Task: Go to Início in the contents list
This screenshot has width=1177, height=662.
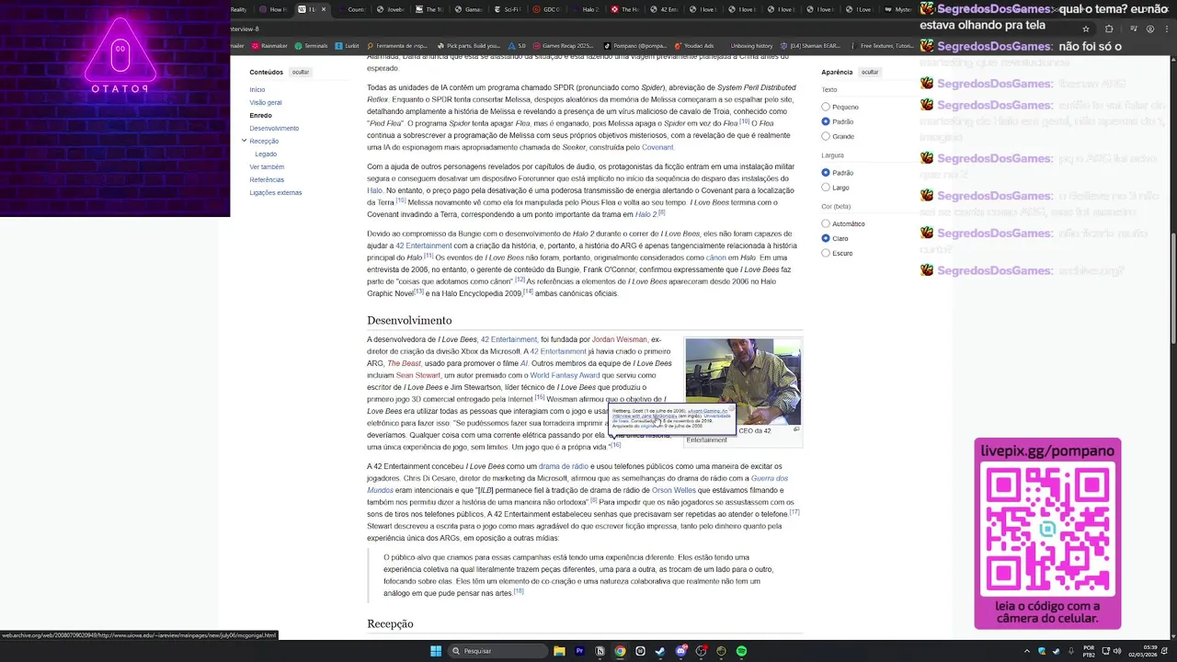Action: pos(257,90)
